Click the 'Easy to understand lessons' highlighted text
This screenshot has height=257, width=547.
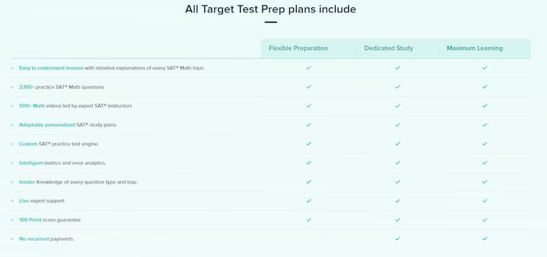pyautogui.click(x=51, y=68)
